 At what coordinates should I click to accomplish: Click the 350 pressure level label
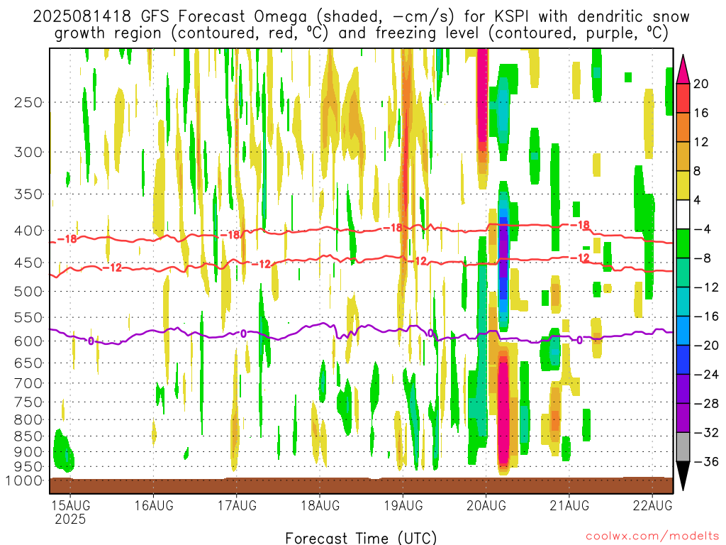[x=28, y=194]
